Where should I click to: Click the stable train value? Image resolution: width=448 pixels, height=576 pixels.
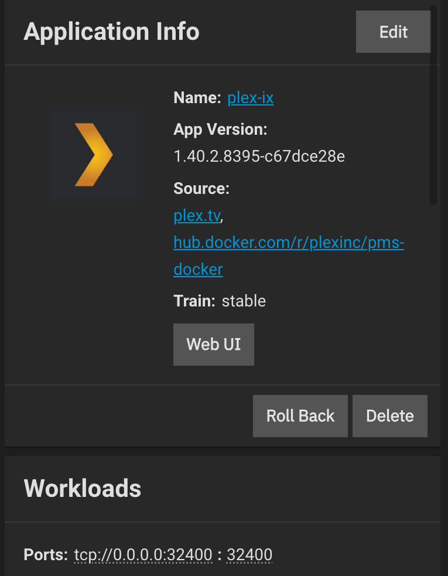point(244,301)
